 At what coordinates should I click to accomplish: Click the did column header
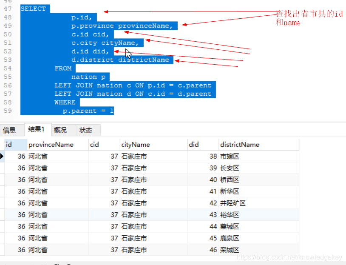point(193,145)
